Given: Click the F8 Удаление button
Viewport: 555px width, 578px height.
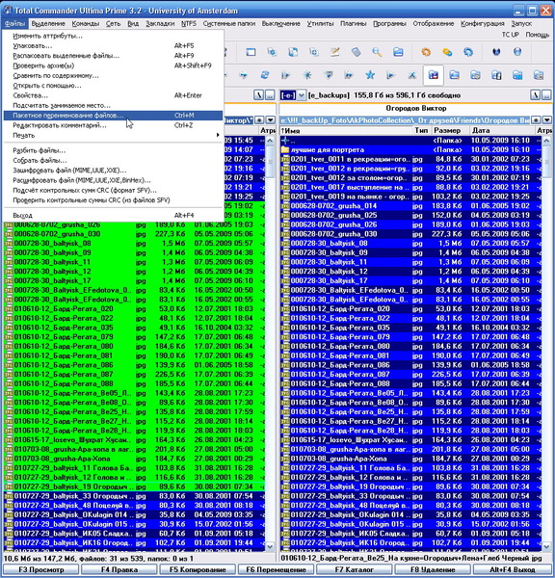Looking at the screenshot, I should tap(433, 569).
